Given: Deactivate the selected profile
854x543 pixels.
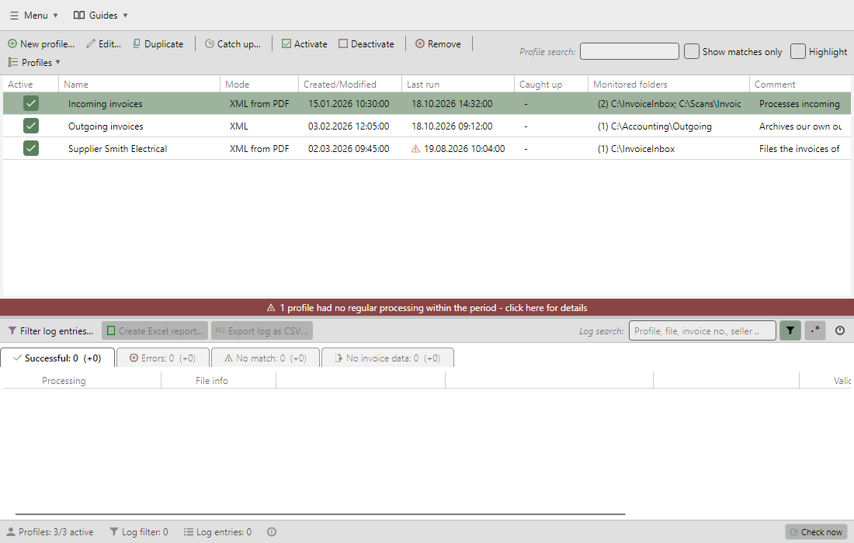Looking at the screenshot, I should (366, 44).
